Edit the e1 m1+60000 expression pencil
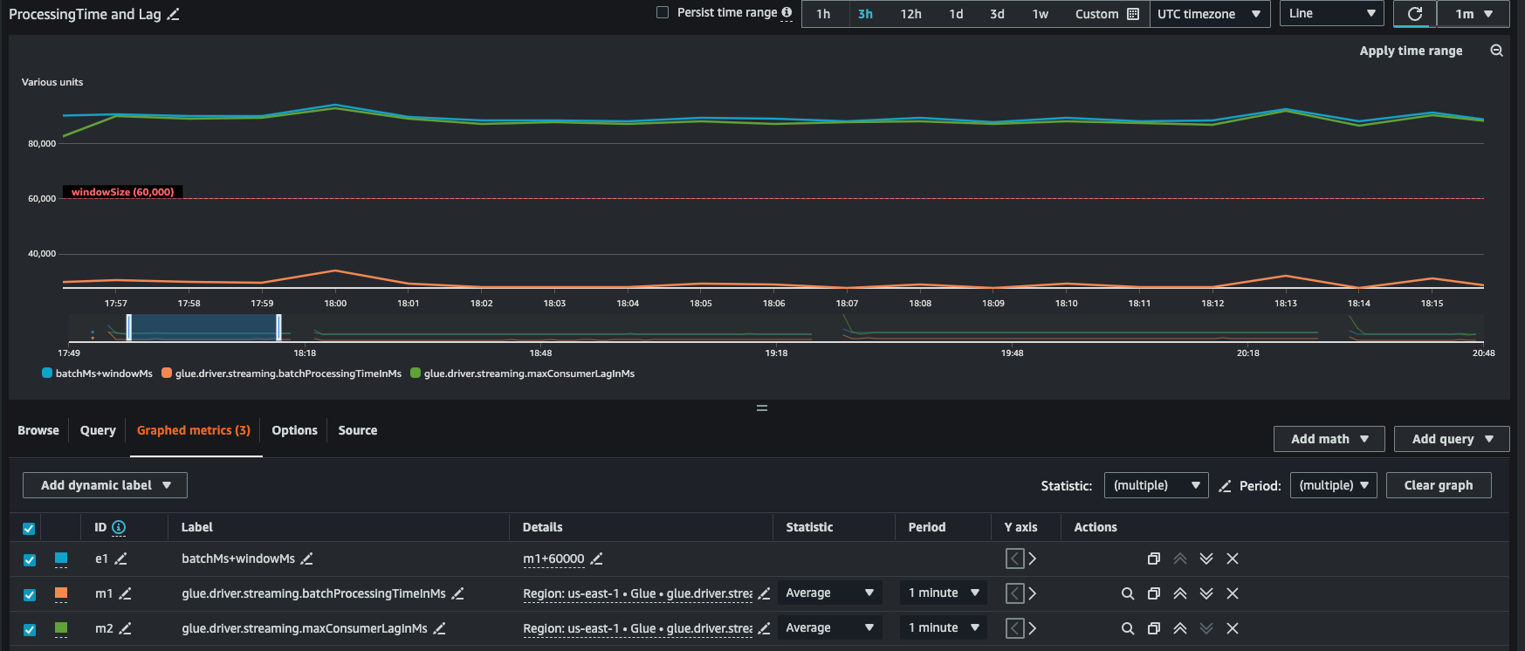The height and width of the screenshot is (651, 1525). click(x=596, y=558)
